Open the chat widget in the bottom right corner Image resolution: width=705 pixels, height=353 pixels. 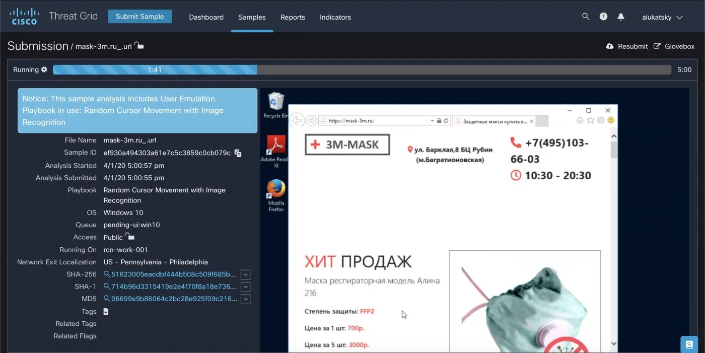[x=689, y=344]
